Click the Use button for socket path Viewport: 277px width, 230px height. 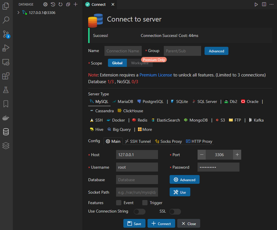coord(180,192)
